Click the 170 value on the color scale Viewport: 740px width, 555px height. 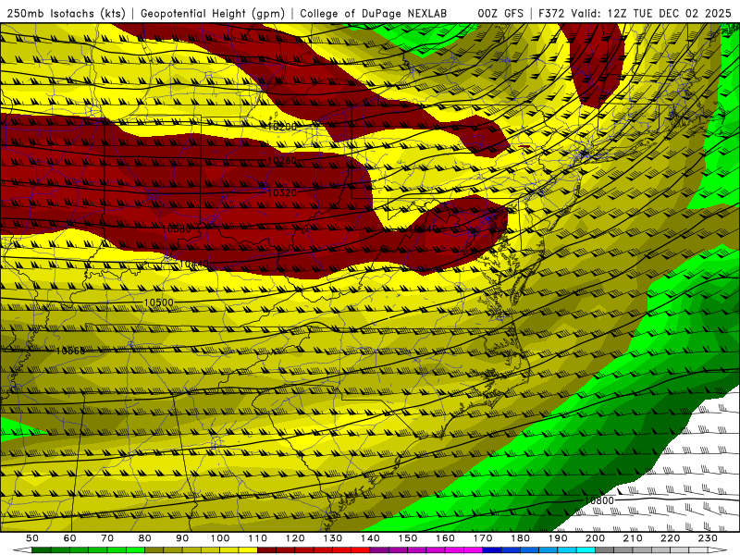(x=483, y=538)
